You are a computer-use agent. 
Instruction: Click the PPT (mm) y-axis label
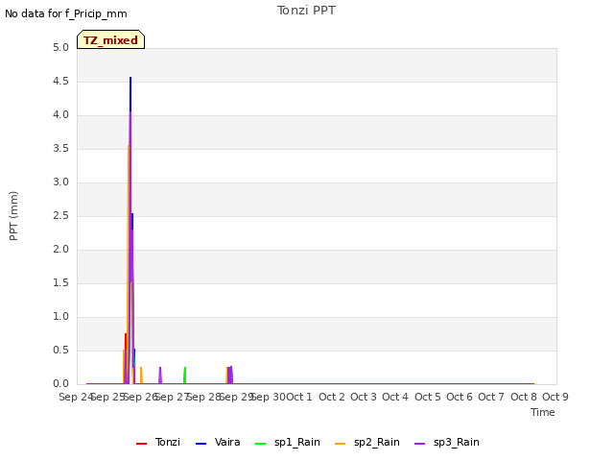(x=13, y=215)
